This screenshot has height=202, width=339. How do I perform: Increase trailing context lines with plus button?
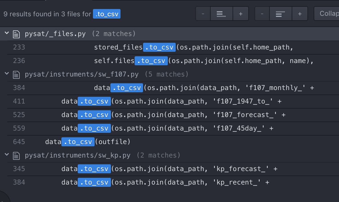coord(300,13)
